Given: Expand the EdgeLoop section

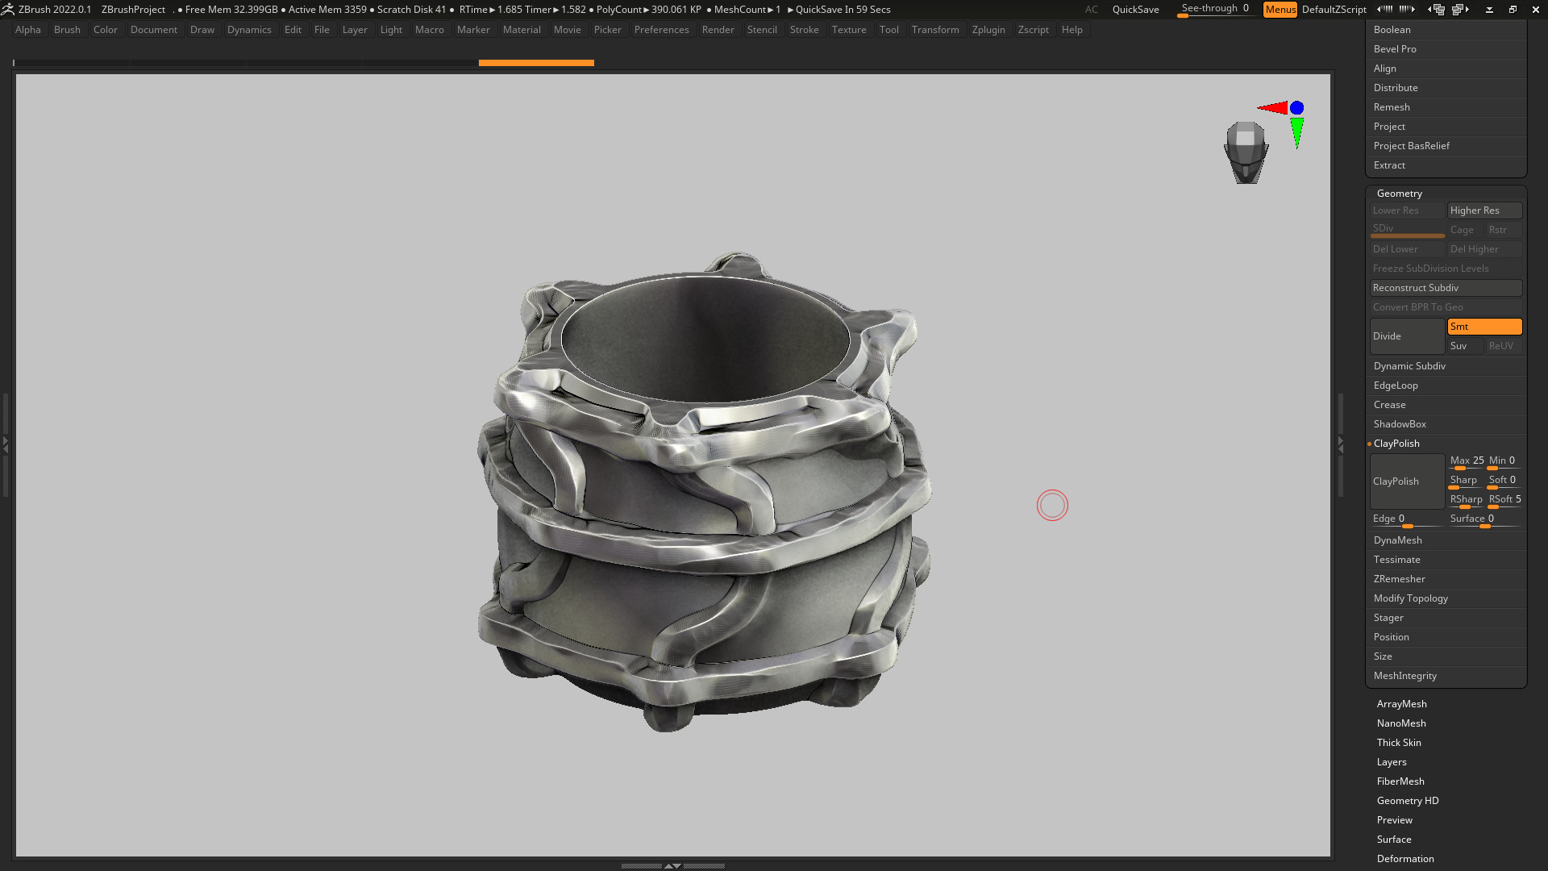Looking at the screenshot, I should coord(1396,385).
